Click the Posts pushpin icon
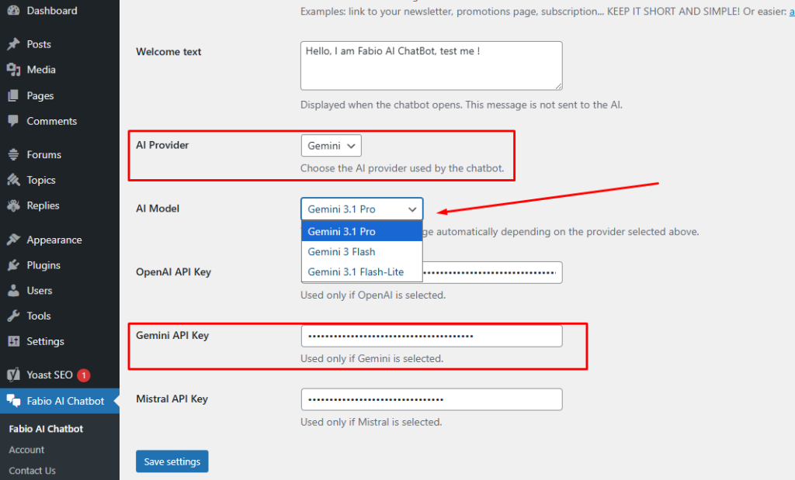Screen dimensions: 795x480 click(14, 44)
